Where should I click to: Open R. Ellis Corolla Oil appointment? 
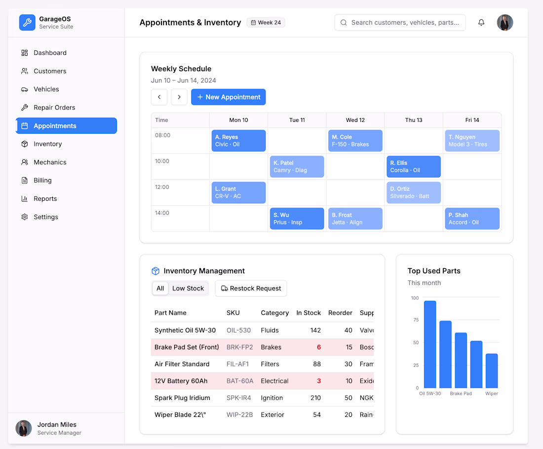point(414,166)
